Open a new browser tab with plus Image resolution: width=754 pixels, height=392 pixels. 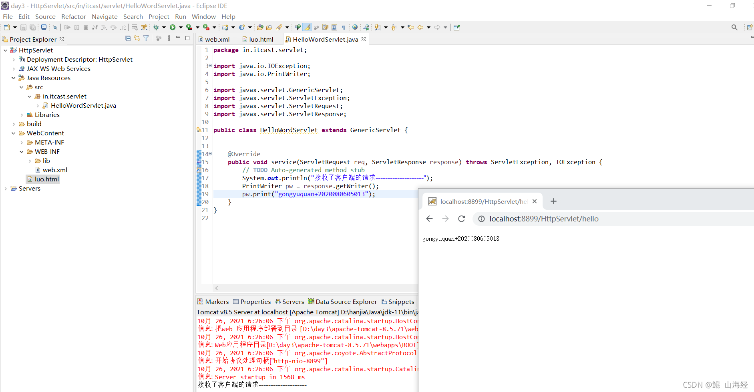click(x=553, y=201)
